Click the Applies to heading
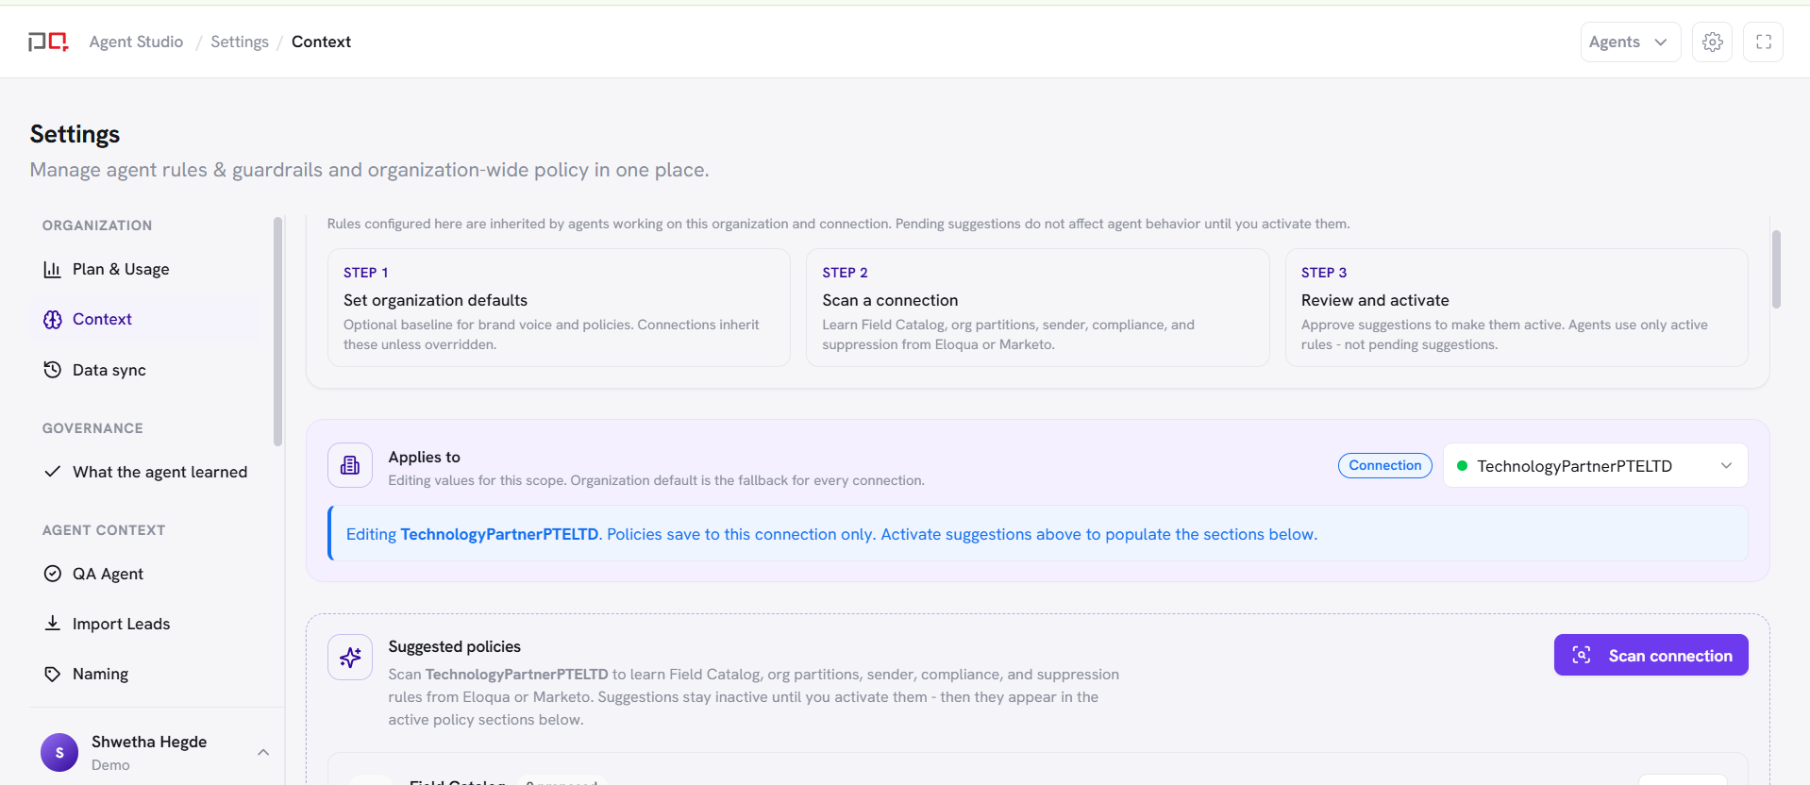This screenshot has height=785, width=1810. 425,457
